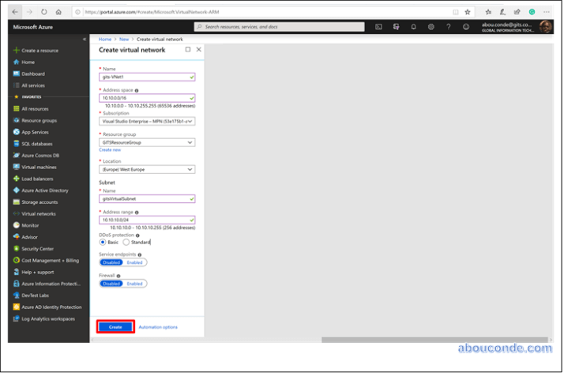The image size is (564, 373).
Task: Click the help question mark icon
Action: pos(448,27)
